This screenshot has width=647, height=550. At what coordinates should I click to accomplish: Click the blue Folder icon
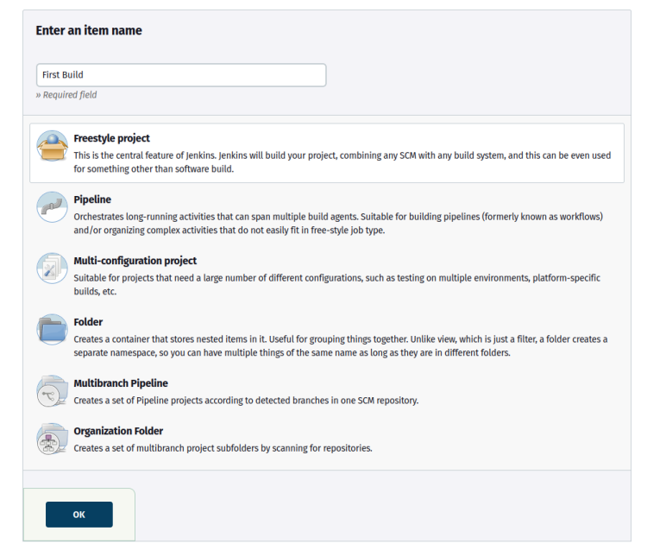coord(52,330)
